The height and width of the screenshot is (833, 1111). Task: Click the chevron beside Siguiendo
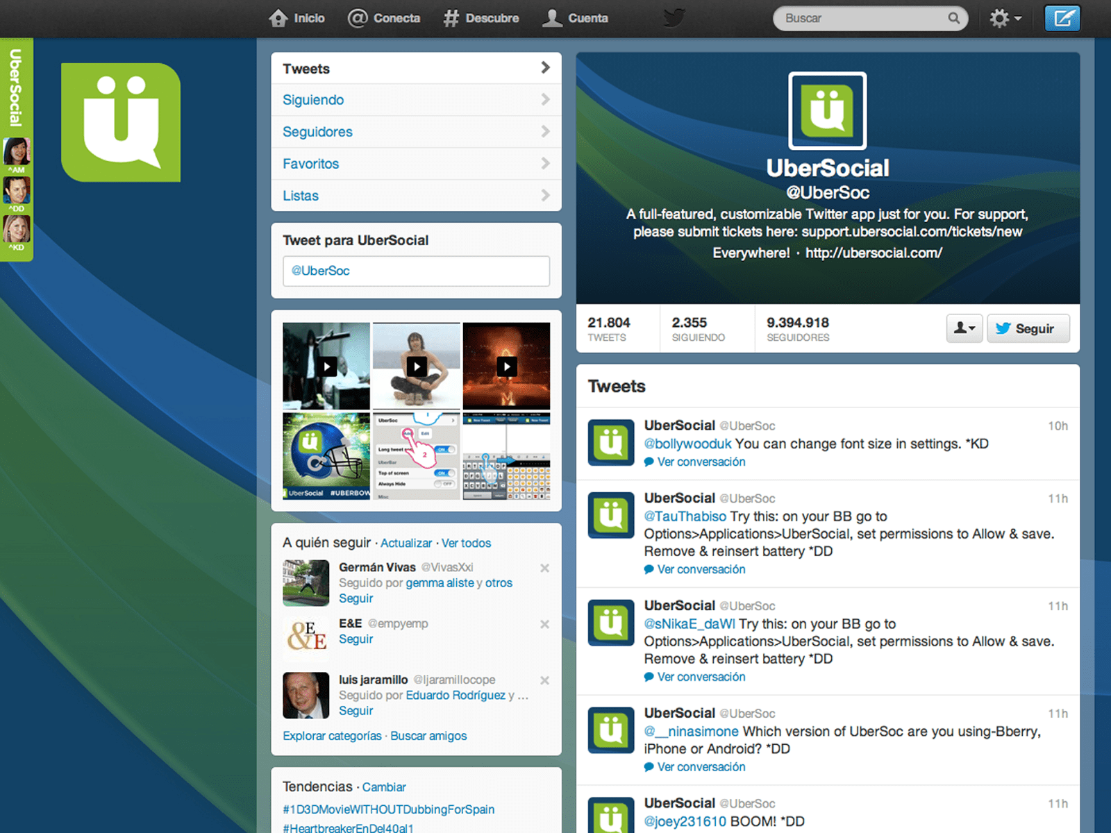(545, 99)
